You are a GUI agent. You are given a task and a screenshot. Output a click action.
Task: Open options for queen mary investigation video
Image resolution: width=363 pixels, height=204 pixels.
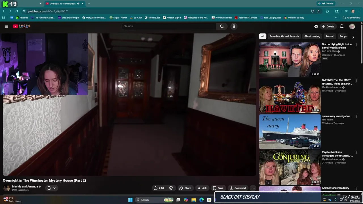[356, 116]
